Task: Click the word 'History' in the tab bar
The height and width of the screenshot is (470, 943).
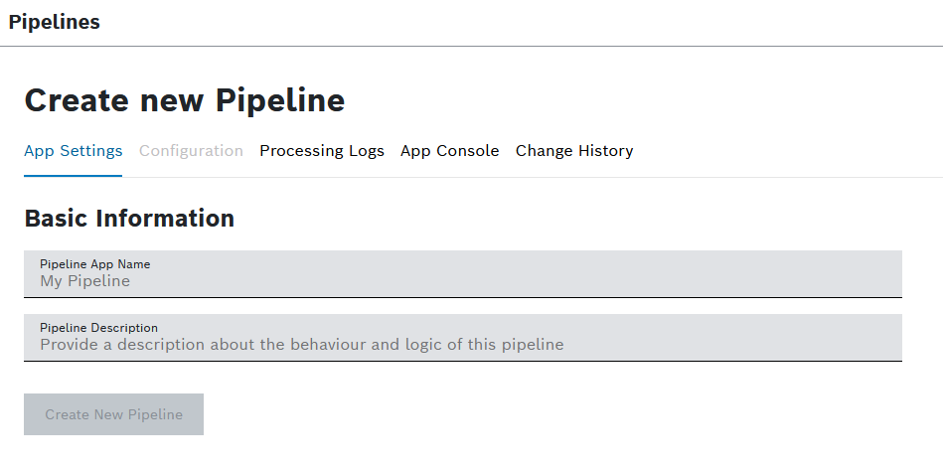Action: pyautogui.click(x=601, y=151)
